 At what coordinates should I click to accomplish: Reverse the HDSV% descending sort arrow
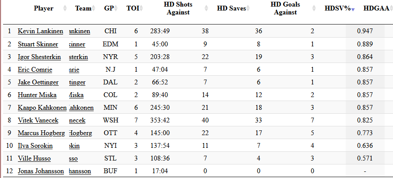pyautogui.click(x=353, y=9)
